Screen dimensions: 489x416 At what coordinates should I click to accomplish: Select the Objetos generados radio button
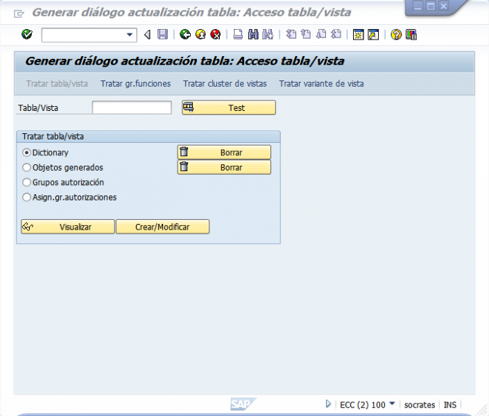click(x=27, y=167)
